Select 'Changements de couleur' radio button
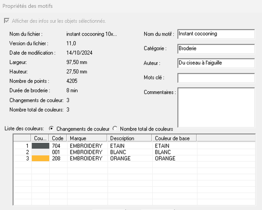The width and height of the screenshot is (262, 210). coord(51,129)
